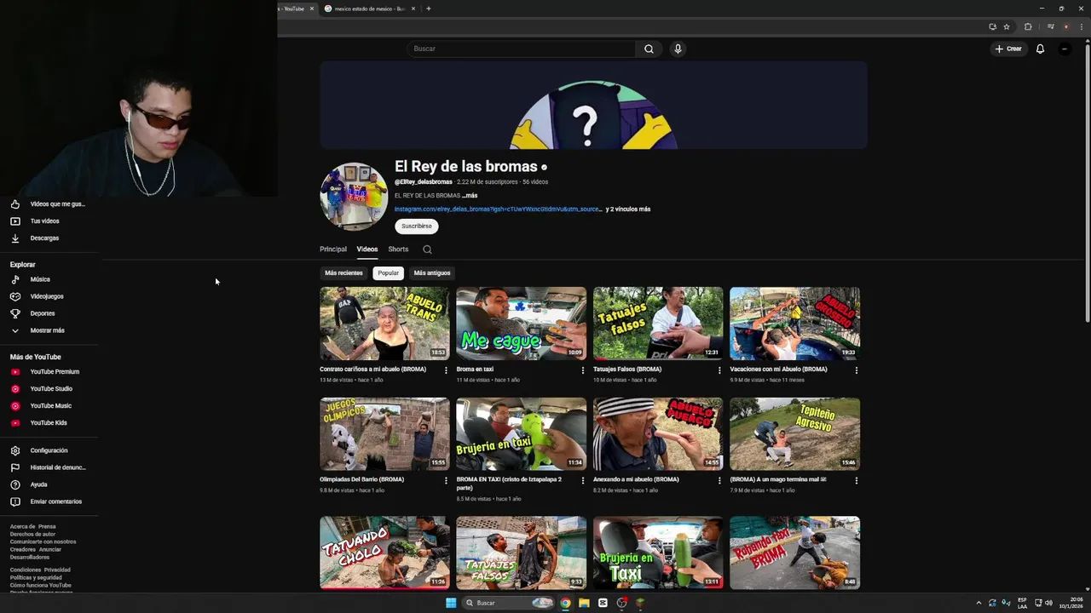Click Windows taskbar Buscar search box
The height and width of the screenshot is (613, 1091).
tap(508, 603)
